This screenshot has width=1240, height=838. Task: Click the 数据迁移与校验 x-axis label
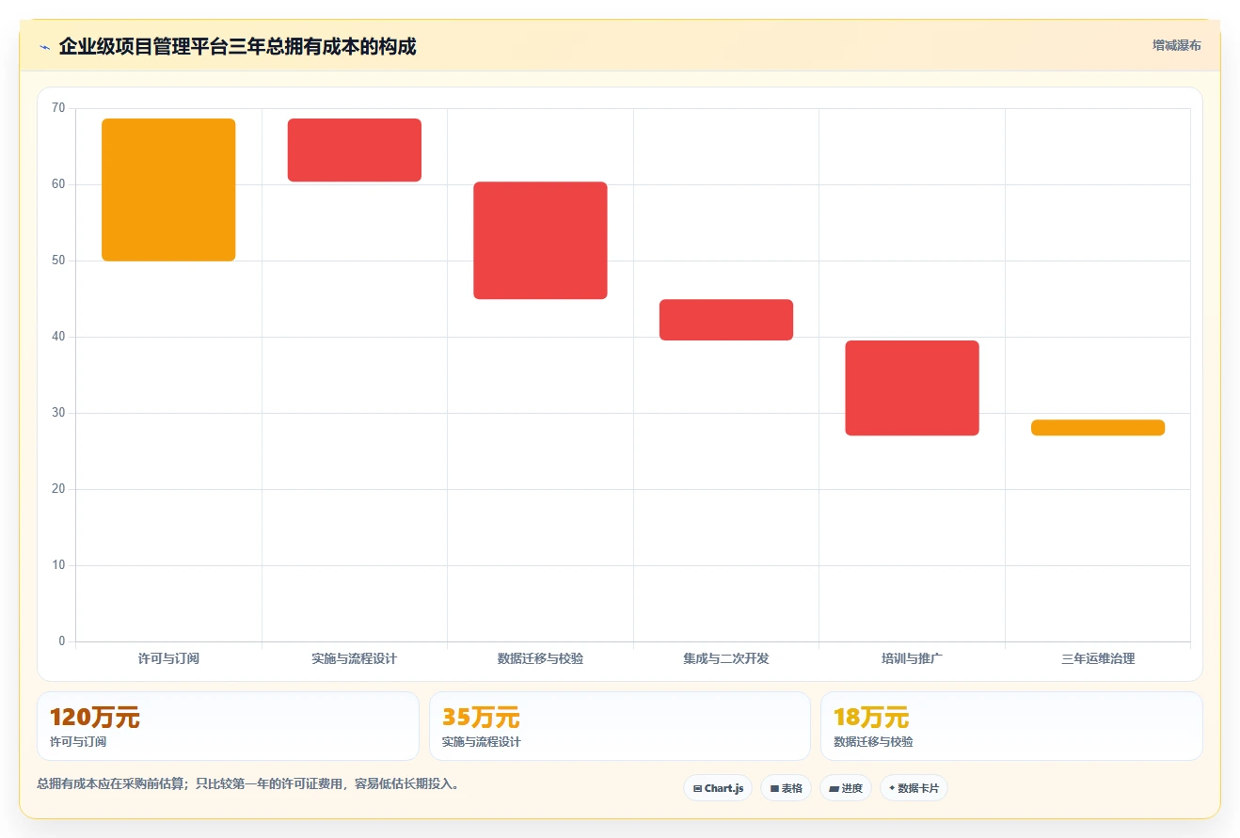coord(540,658)
